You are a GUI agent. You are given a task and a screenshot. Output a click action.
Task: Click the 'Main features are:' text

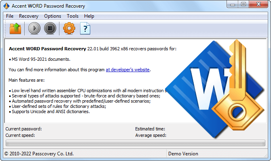pyautogui.click(x=27, y=80)
